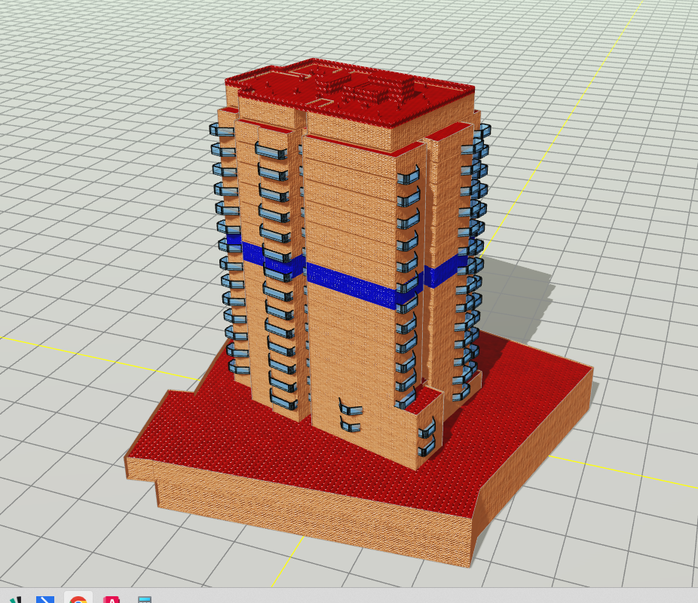
Task: Click the green and black taskbar icon
Action: pos(15,599)
